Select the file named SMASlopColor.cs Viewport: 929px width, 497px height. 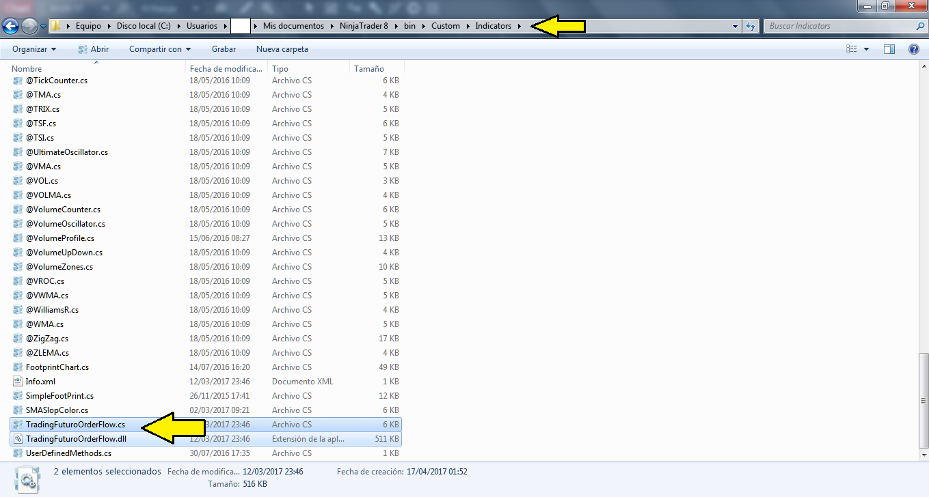[57, 410]
